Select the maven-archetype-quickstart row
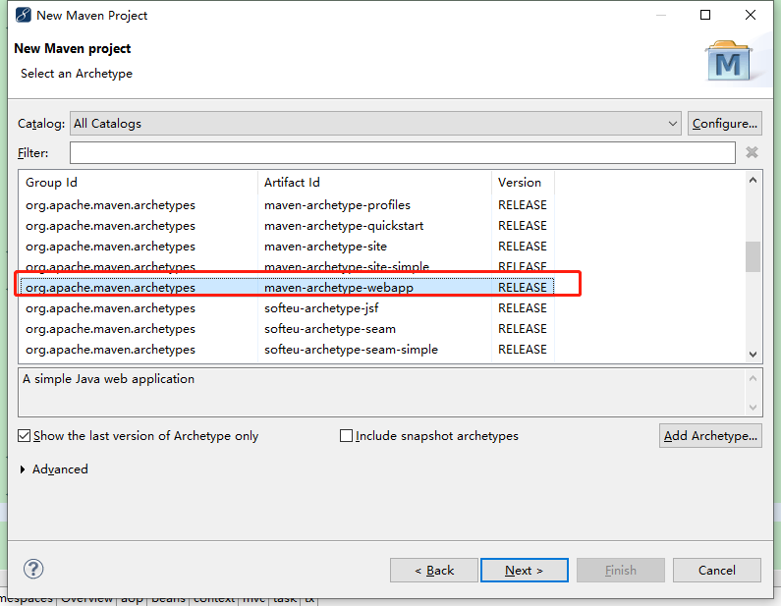 pos(287,226)
